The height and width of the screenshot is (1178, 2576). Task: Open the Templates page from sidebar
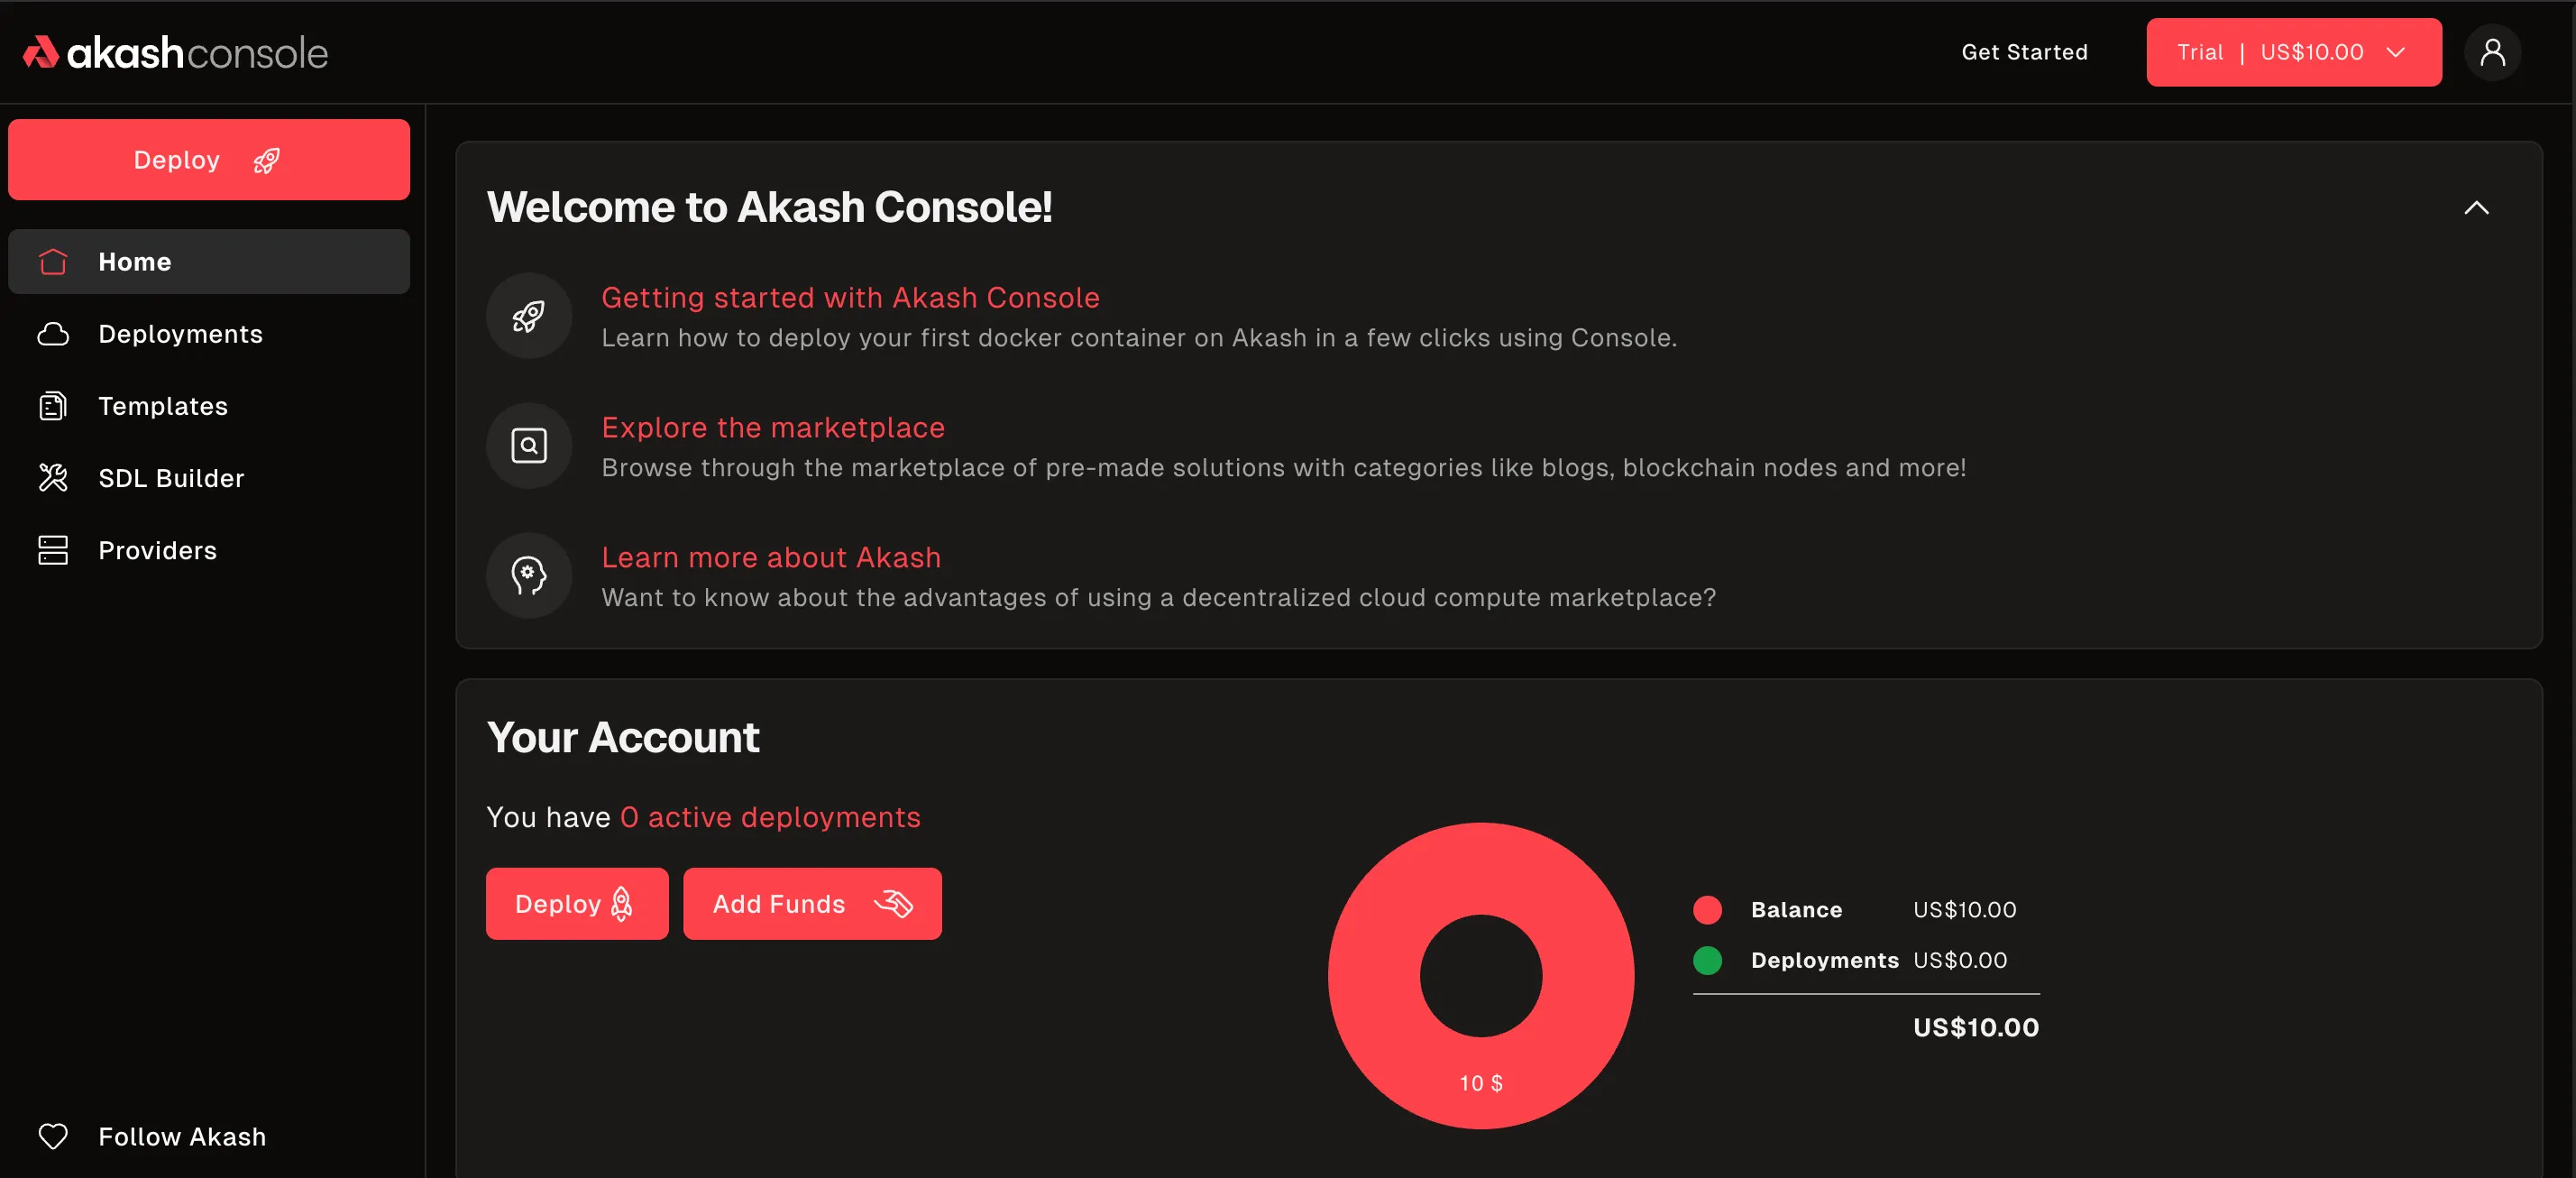pos(163,406)
